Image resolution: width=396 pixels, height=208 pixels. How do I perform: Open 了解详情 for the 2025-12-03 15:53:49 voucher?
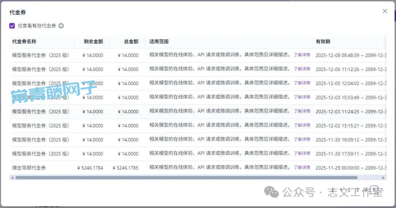[302, 97]
